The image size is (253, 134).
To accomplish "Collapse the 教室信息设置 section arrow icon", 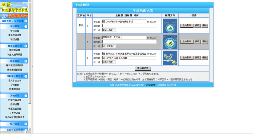I will 26,46.
